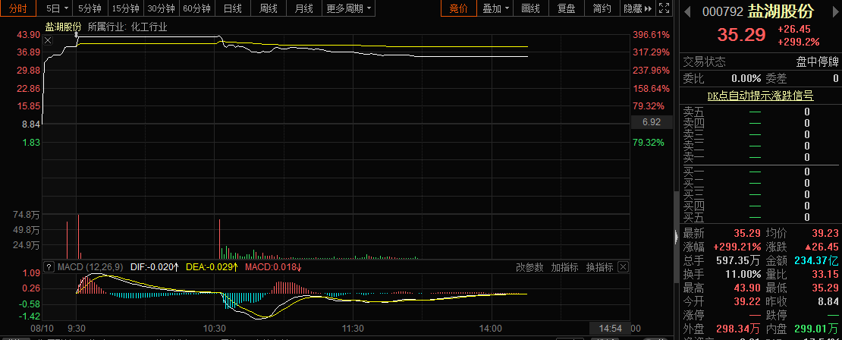Click 加指标 to add an indicator
The image size is (842, 340).
[564, 267]
